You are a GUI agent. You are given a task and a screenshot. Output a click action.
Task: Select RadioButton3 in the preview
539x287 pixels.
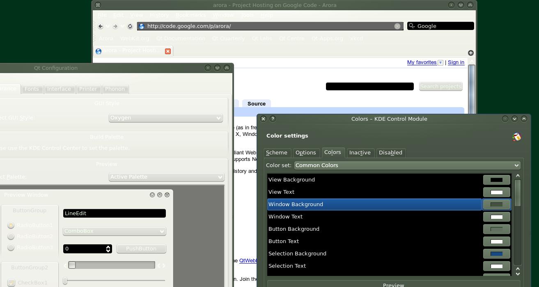(x=11, y=248)
